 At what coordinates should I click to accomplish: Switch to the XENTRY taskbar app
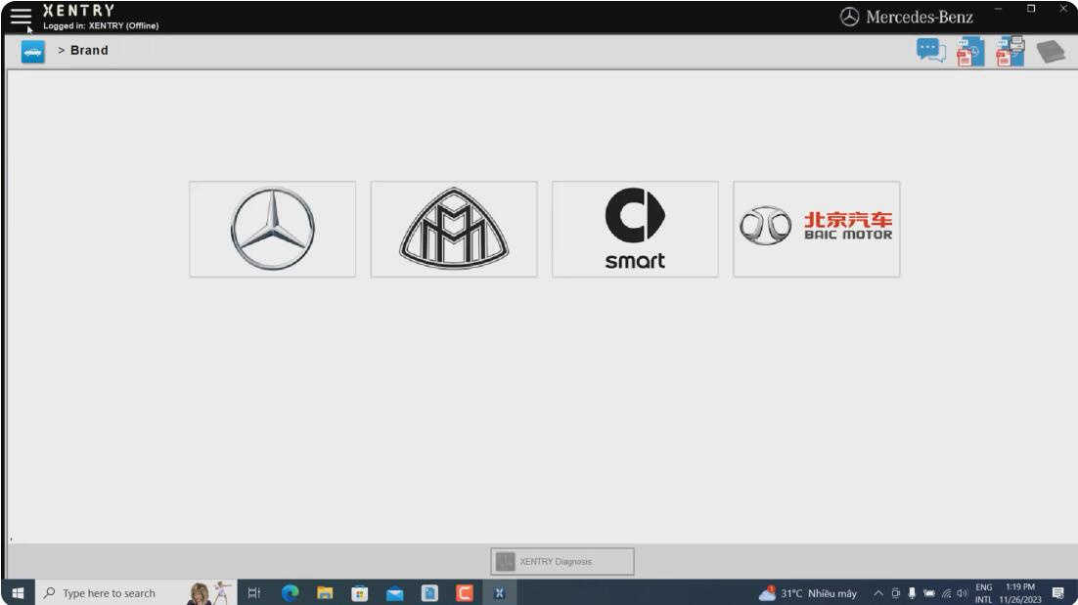[500, 592]
